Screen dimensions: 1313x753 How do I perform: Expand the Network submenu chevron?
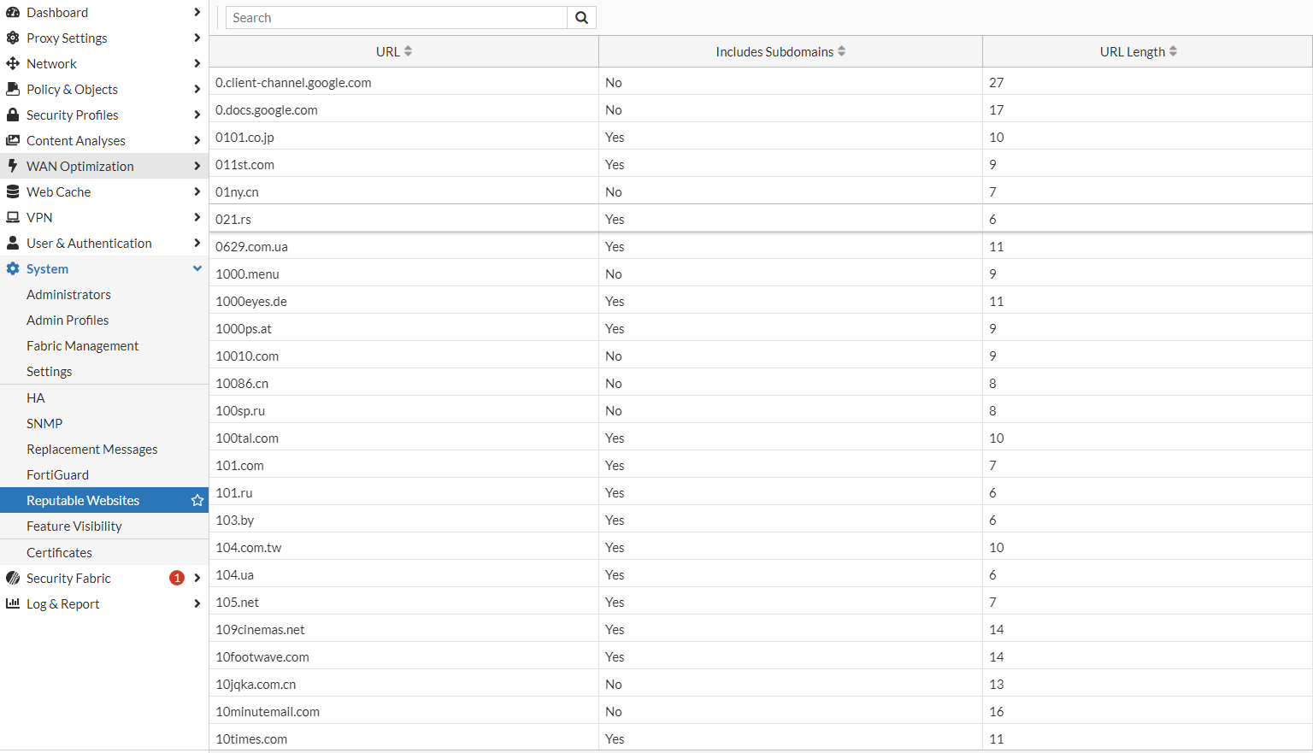(x=197, y=64)
